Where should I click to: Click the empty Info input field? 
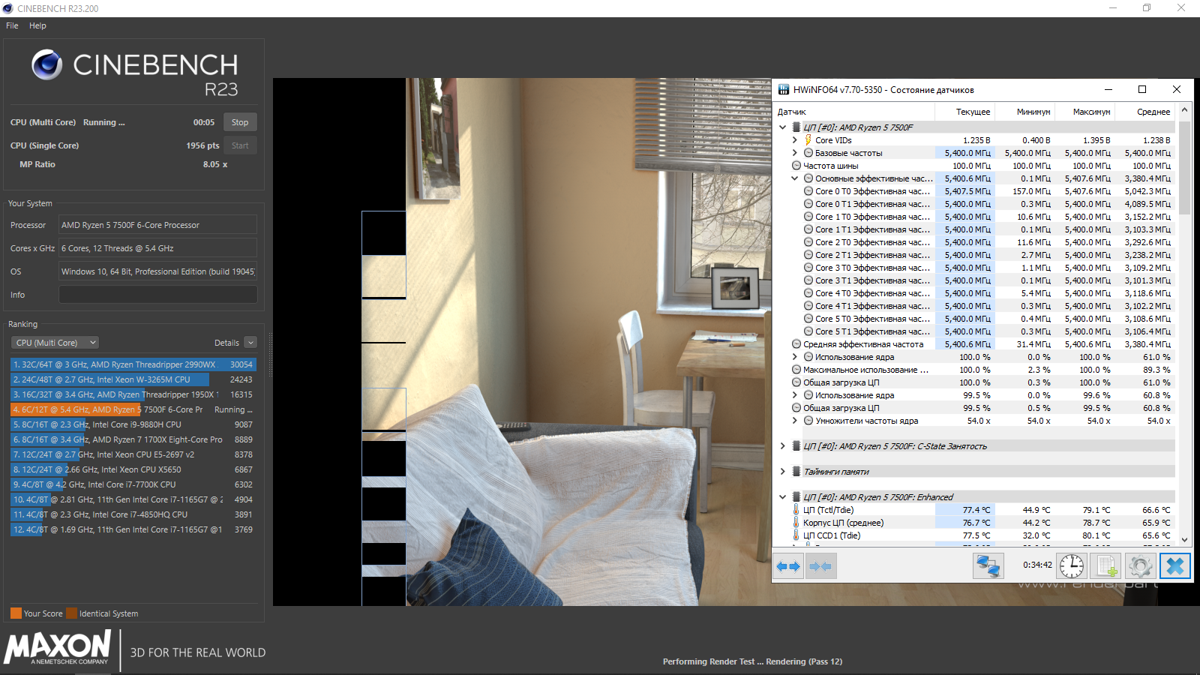158,295
